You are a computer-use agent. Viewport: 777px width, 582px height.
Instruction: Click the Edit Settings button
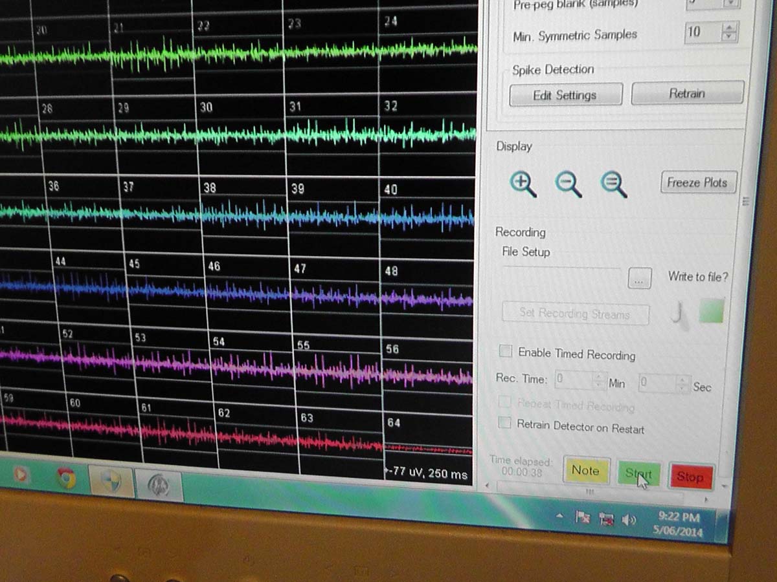pos(565,95)
